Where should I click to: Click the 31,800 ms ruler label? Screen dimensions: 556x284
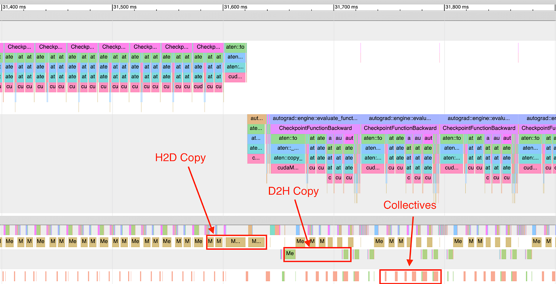tap(457, 7)
